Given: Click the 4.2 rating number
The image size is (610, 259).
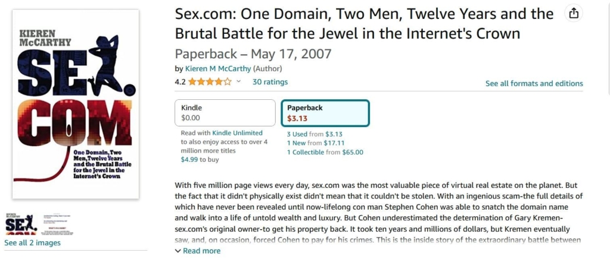Looking at the screenshot, I should 180,82.
